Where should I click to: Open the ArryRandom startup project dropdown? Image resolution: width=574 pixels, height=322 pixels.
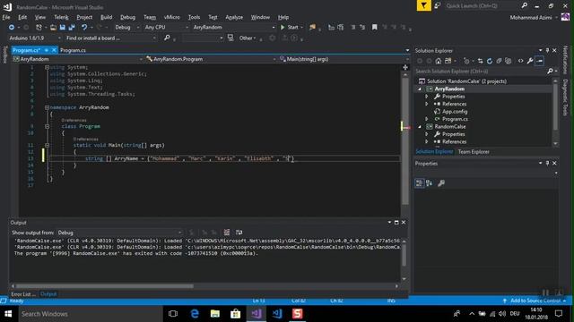(x=233, y=28)
